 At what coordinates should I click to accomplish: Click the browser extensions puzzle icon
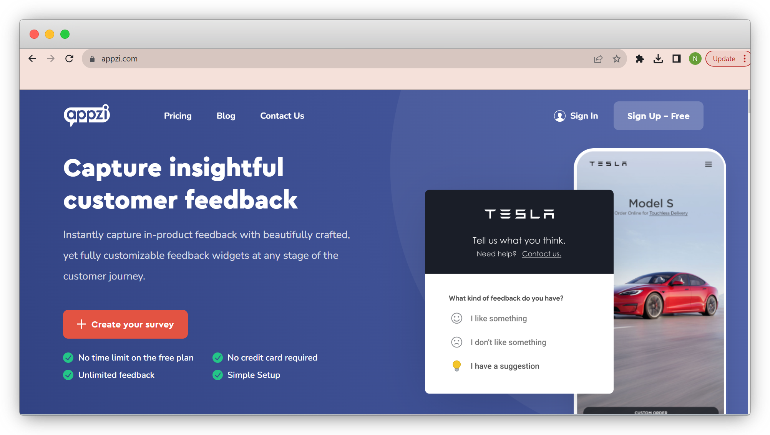tap(640, 59)
